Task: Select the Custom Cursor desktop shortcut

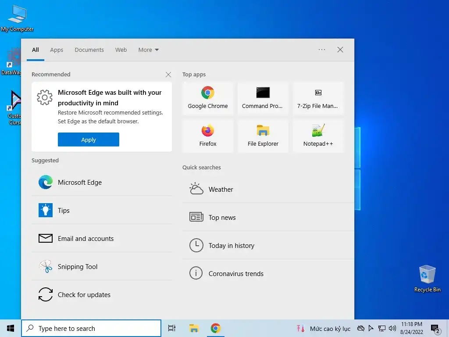Action: click(14, 108)
